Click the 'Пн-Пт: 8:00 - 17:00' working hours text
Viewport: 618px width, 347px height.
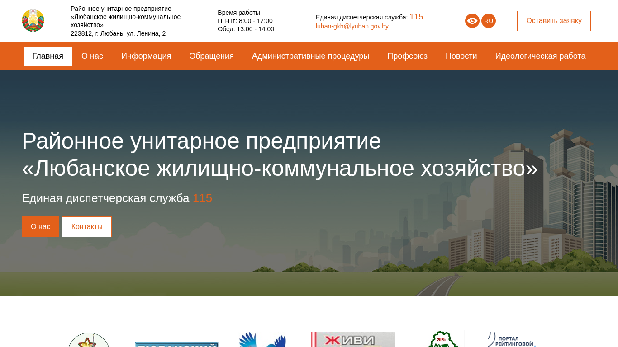pyautogui.click(x=245, y=21)
